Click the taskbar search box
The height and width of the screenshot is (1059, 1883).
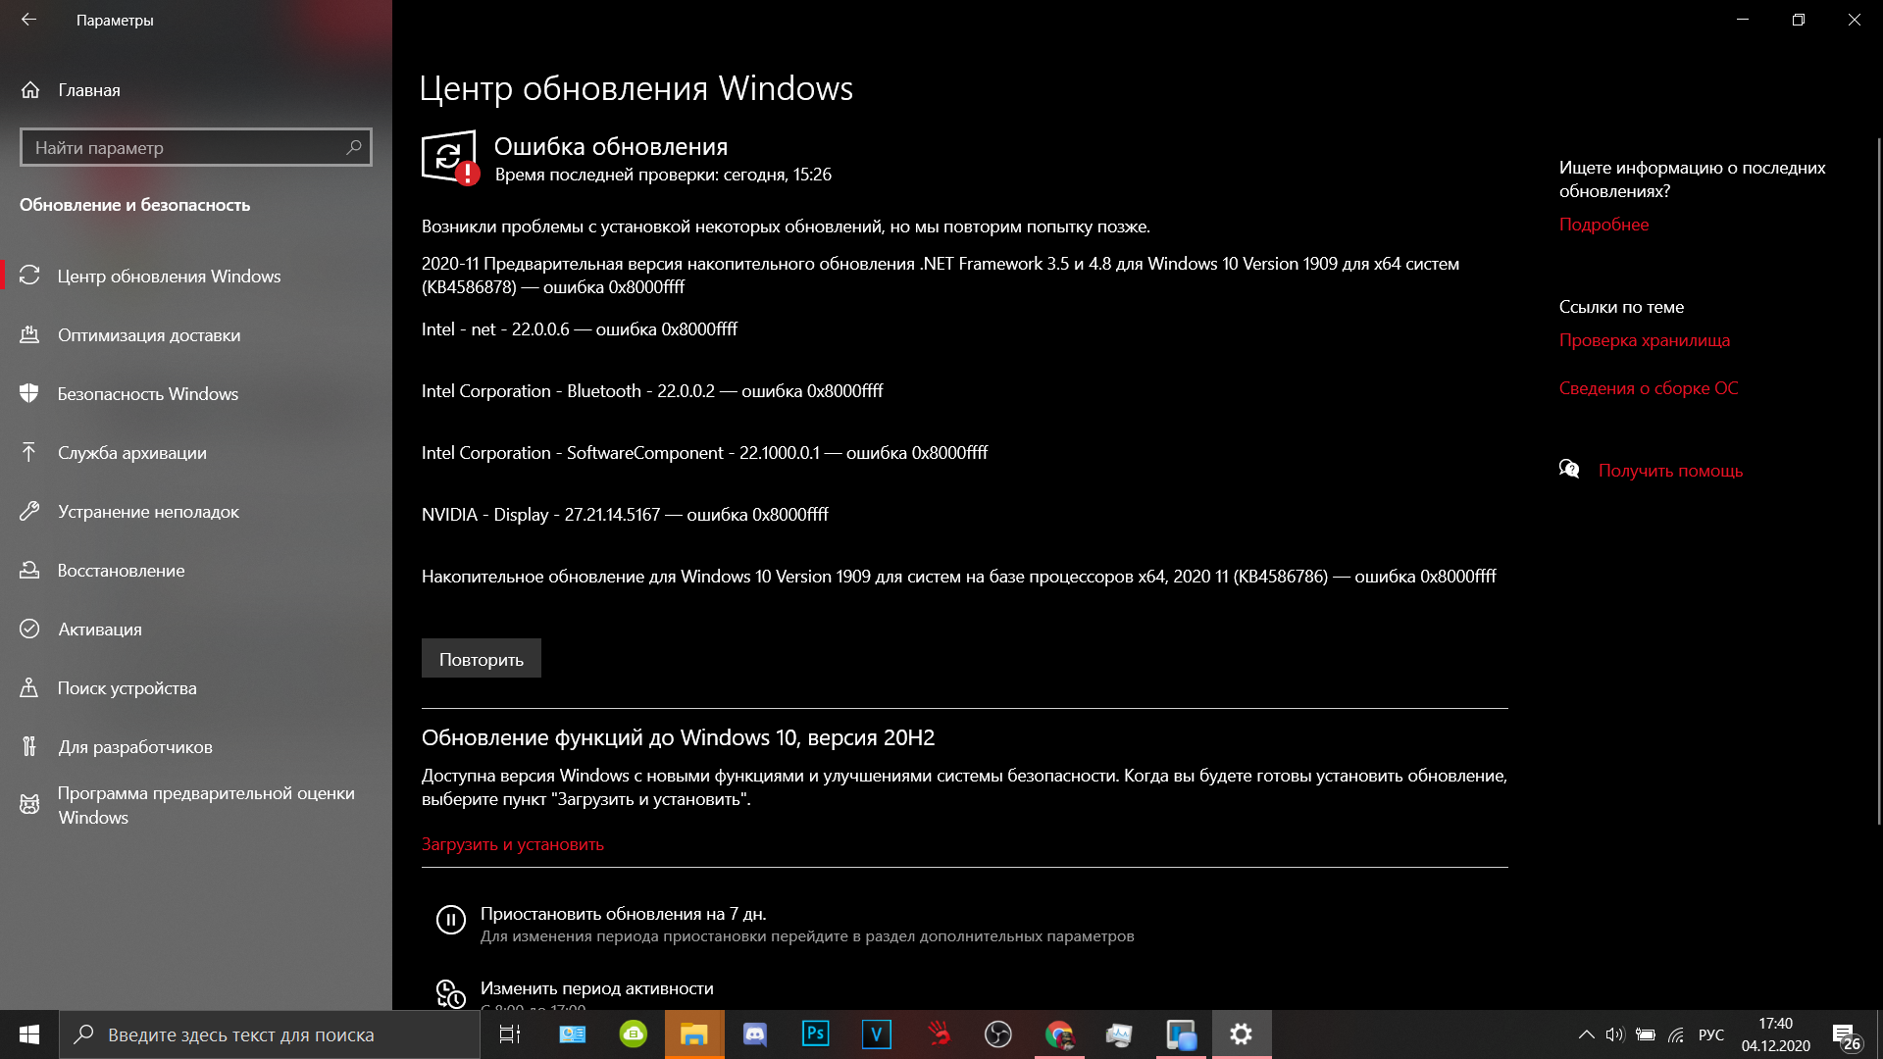tap(270, 1034)
